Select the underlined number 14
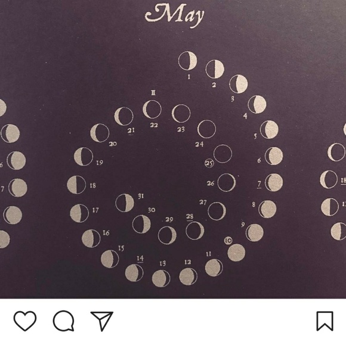 click(140, 259)
